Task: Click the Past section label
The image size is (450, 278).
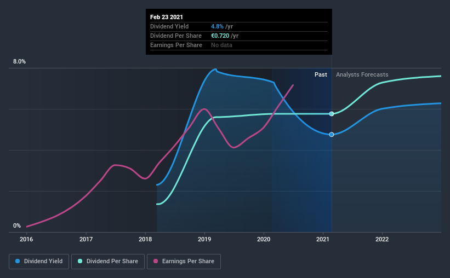Action: [321, 74]
